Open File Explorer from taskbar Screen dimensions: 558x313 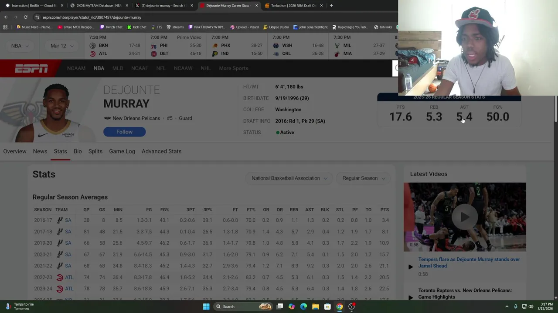(x=315, y=306)
